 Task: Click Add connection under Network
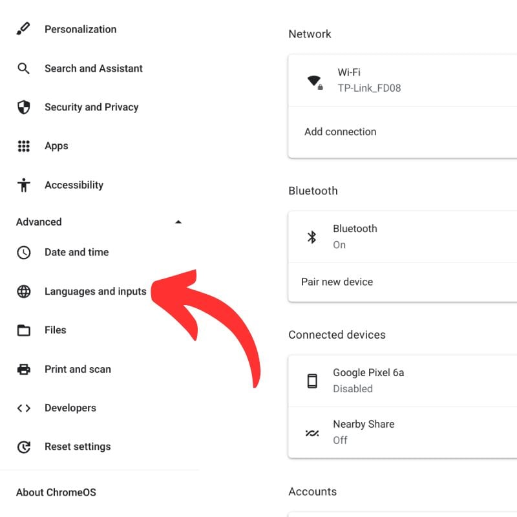[x=341, y=131]
